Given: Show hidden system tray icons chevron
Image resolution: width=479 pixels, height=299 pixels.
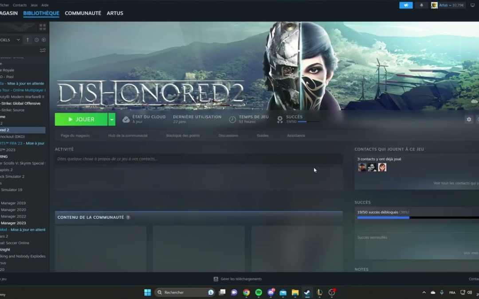Looking at the screenshot, I should (x=424, y=292).
